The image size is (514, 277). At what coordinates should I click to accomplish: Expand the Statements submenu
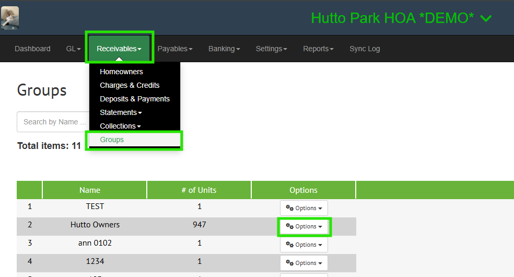[121, 112]
